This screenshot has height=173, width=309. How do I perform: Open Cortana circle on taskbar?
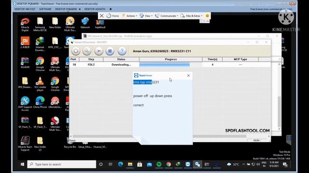(x=101, y=164)
